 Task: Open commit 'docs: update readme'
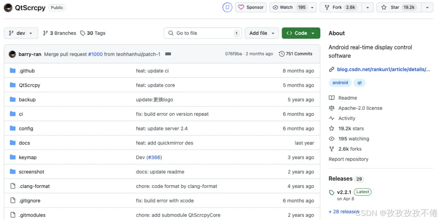pyautogui.click(x=160, y=172)
